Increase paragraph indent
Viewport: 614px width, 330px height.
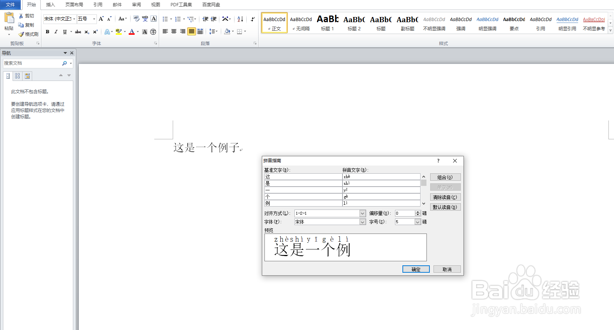[x=214, y=19]
